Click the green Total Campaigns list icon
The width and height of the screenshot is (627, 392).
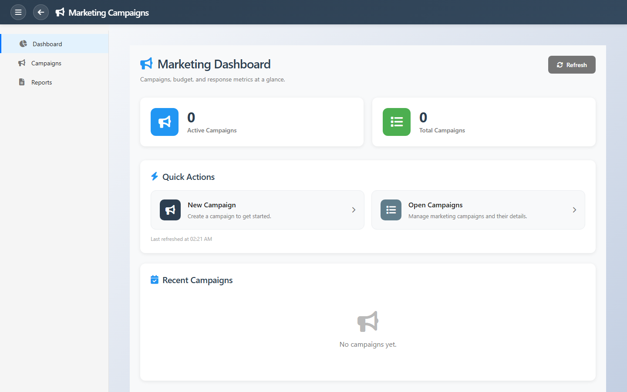click(397, 122)
